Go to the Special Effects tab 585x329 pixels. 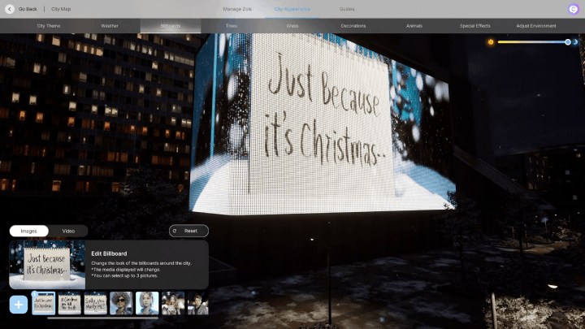pyautogui.click(x=474, y=26)
